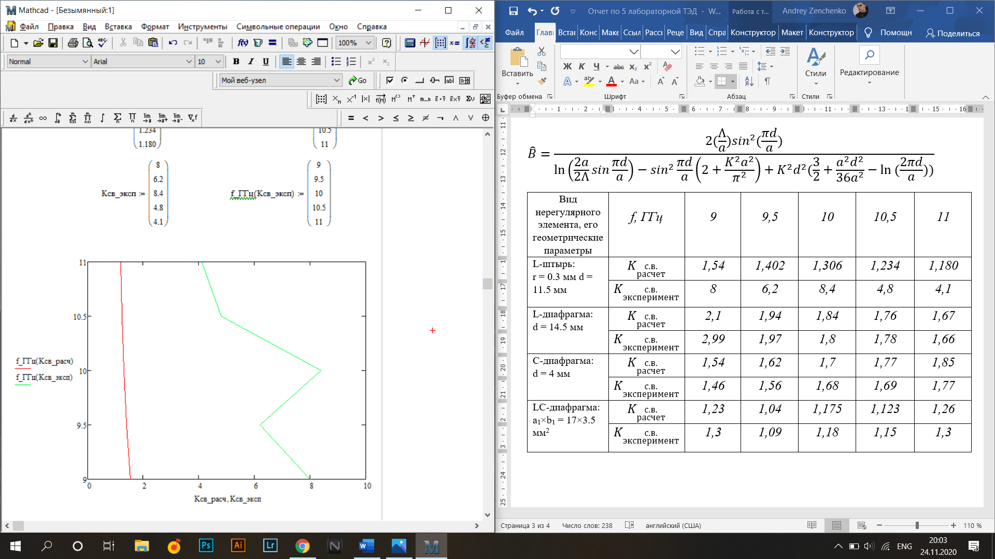Toggle strikethrough in Word
The image size is (995, 559).
pyautogui.click(x=619, y=67)
